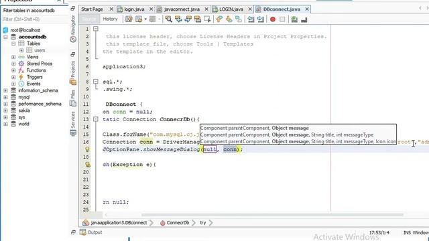The width and height of the screenshot is (429, 241).
Task: Open the Files side panel
Action: point(73,98)
